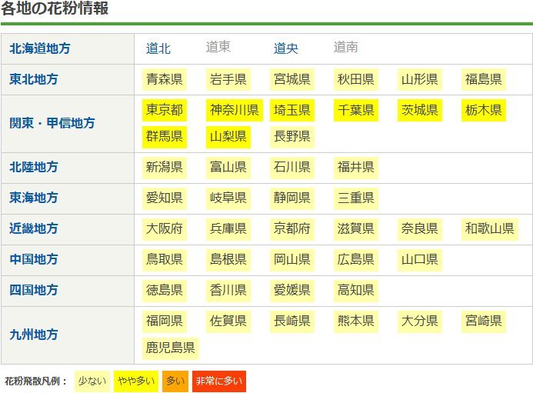Click the 道北 link under 北海道地方
Viewport: 533px width, 393px height.
coord(158,48)
